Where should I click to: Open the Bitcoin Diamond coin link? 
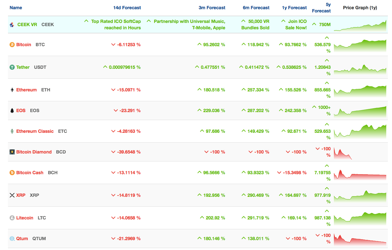(34, 152)
